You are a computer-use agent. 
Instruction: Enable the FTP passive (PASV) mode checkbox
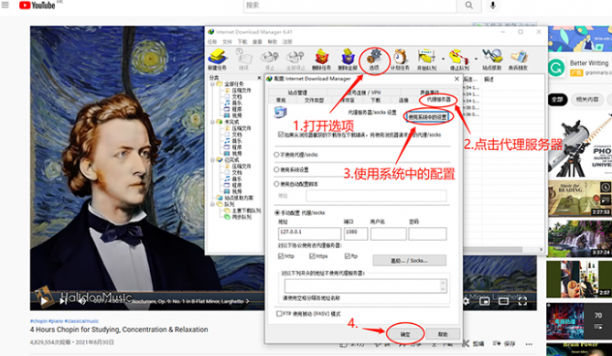[279, 314]
